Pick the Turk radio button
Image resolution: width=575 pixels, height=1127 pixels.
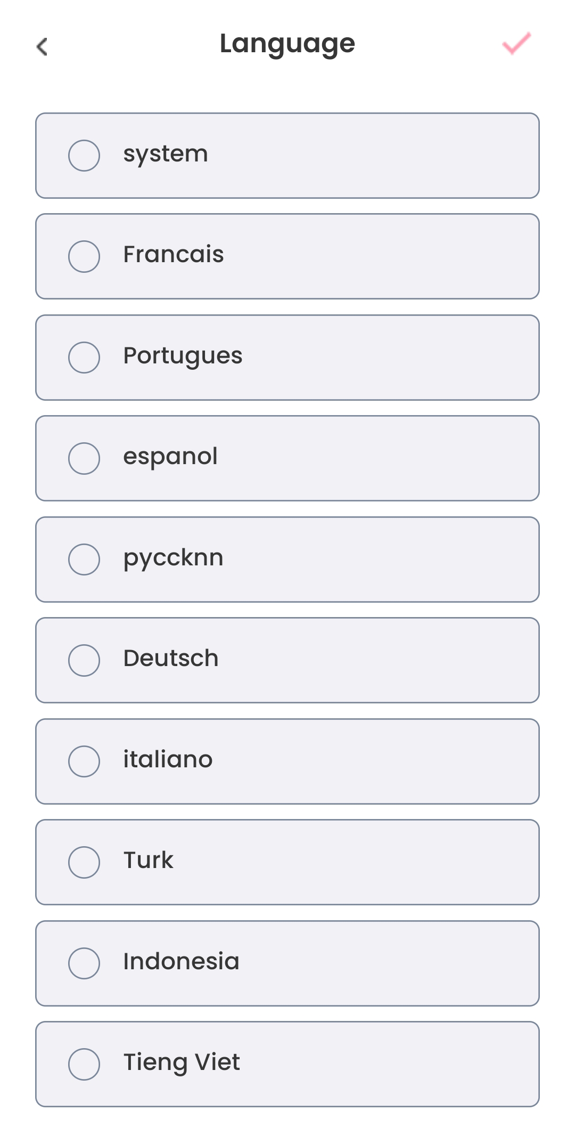pyautogui.click(x=84, y=862)
